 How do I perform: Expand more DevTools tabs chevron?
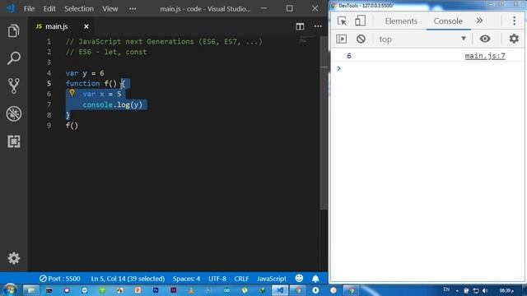[x=479, y=21]
